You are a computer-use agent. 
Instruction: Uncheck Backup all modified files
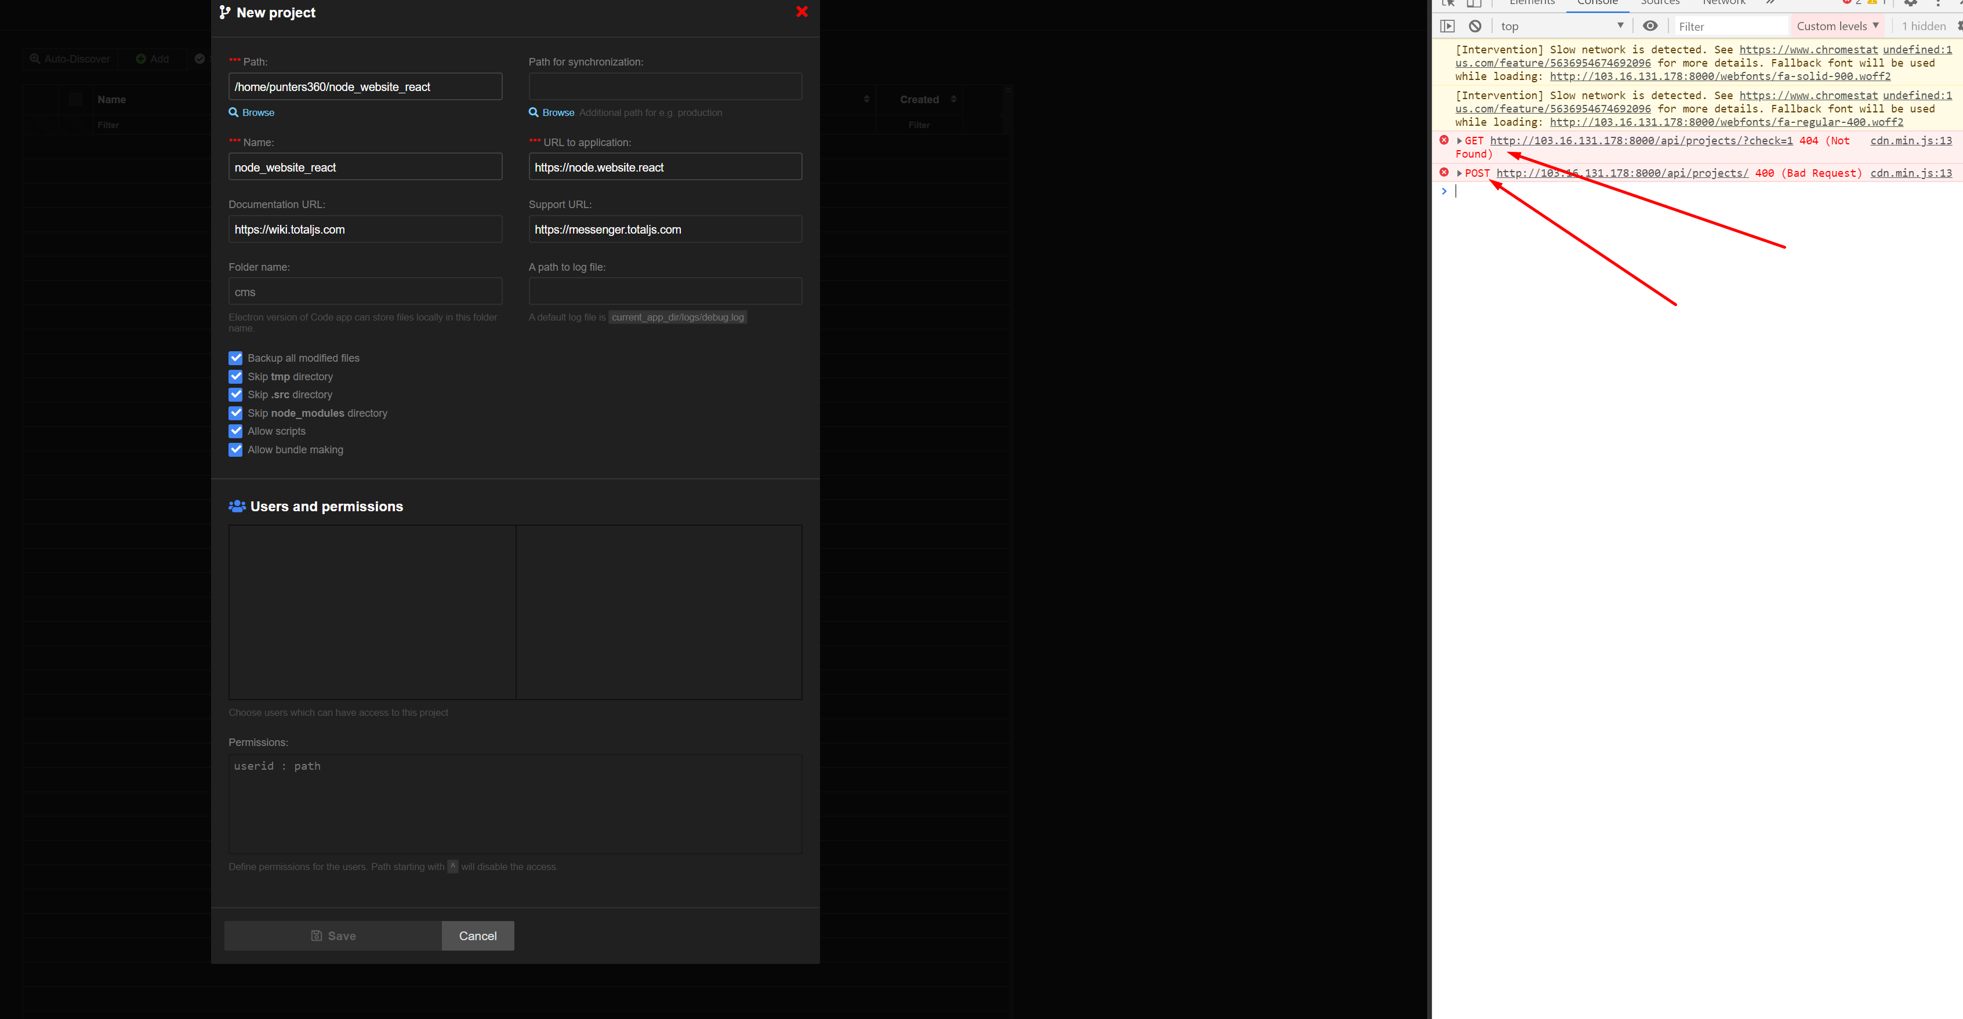(235, 358)
